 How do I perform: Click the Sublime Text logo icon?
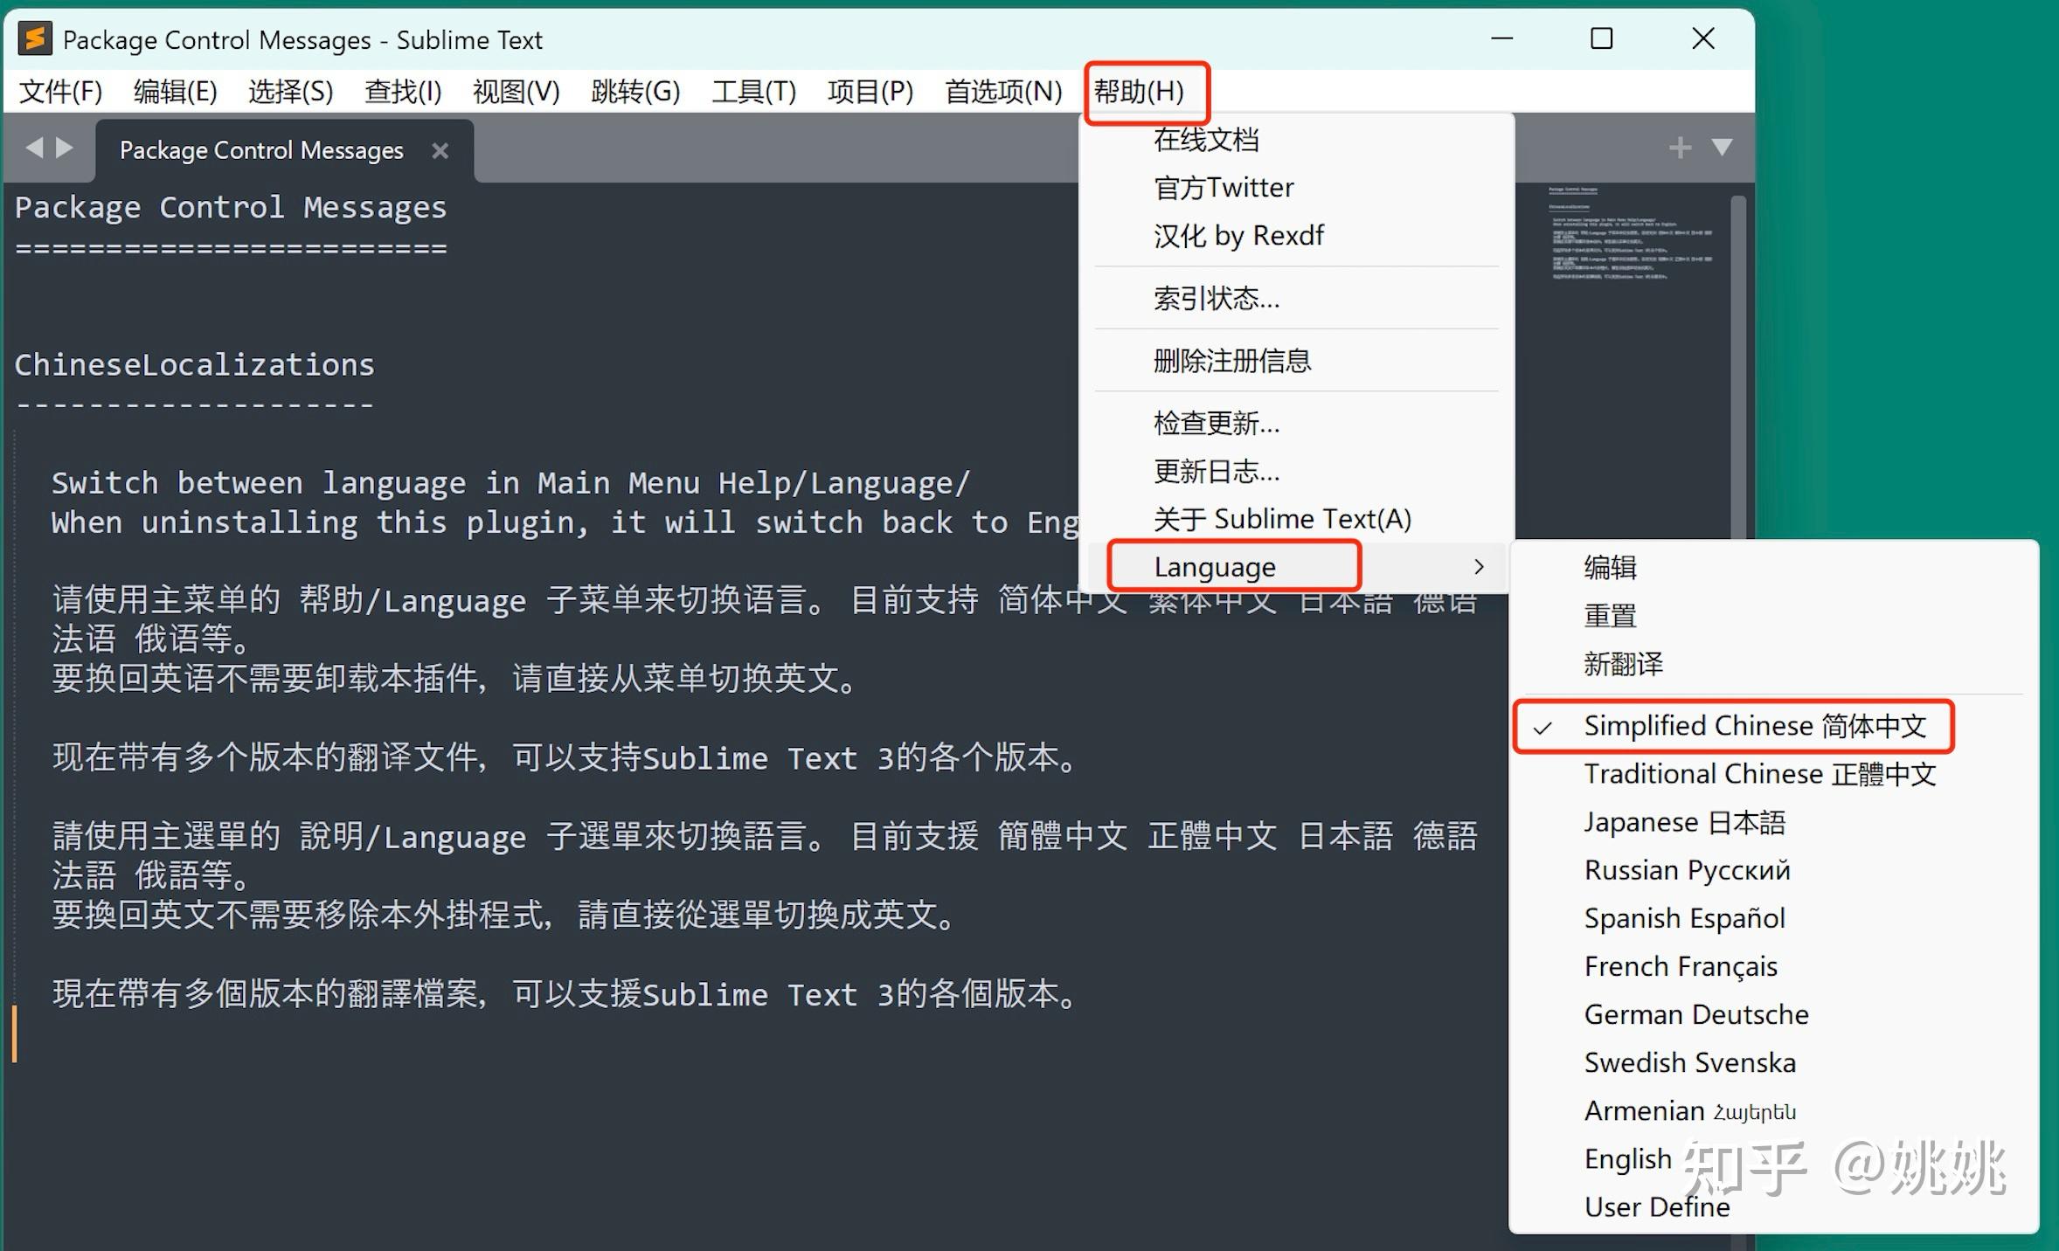point(35,38)
